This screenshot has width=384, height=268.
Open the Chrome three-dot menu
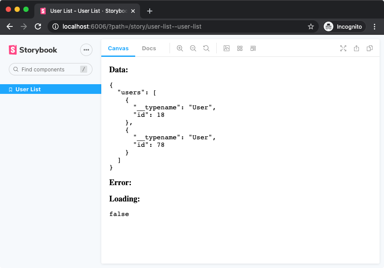click(x=374, y=26)
